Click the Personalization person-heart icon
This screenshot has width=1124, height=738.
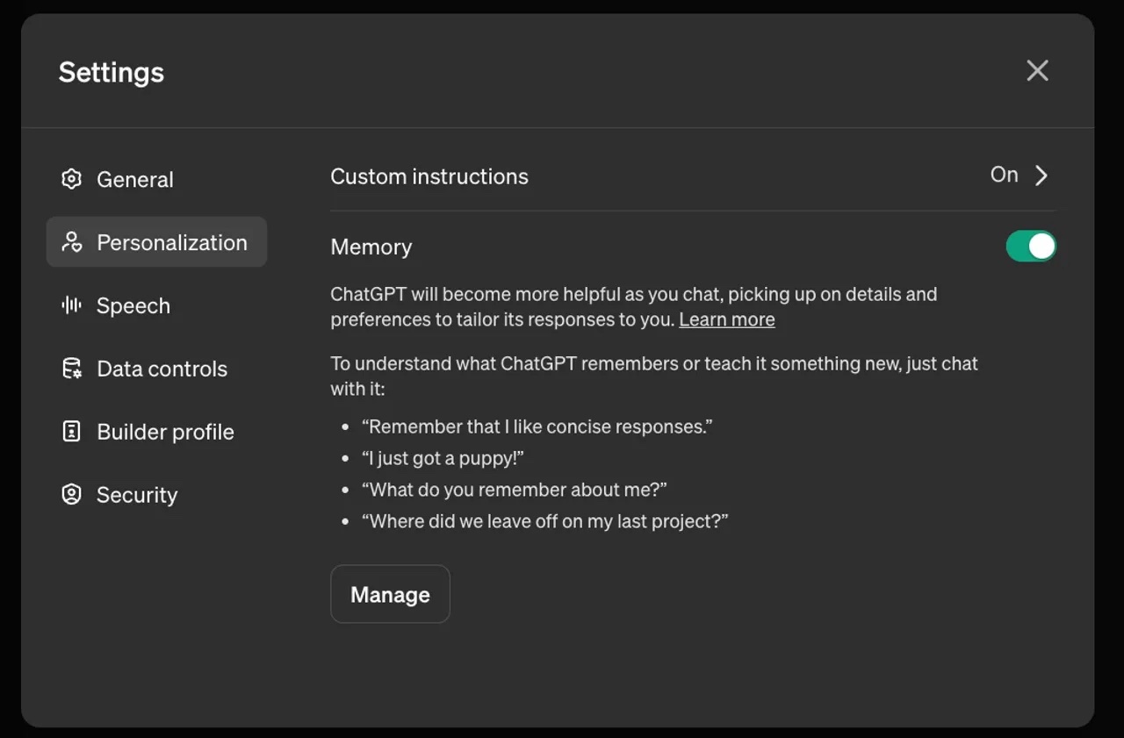(71, 243)
